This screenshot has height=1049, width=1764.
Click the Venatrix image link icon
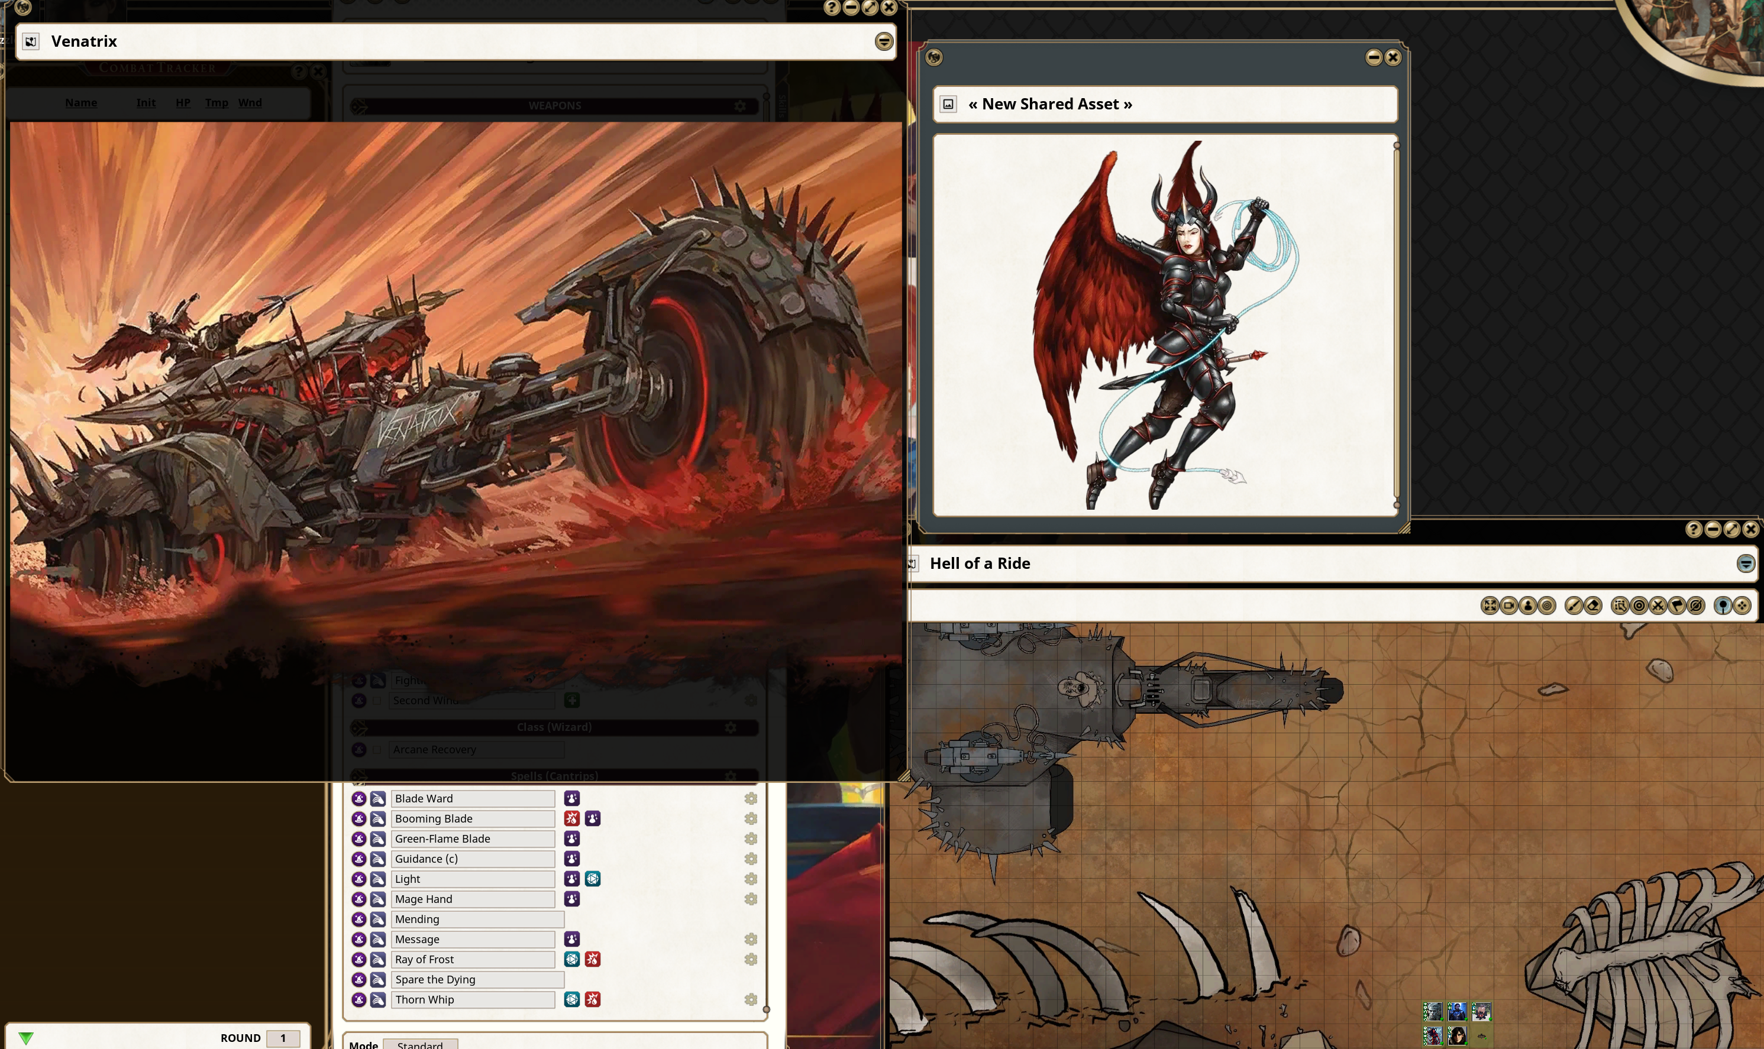30,42
